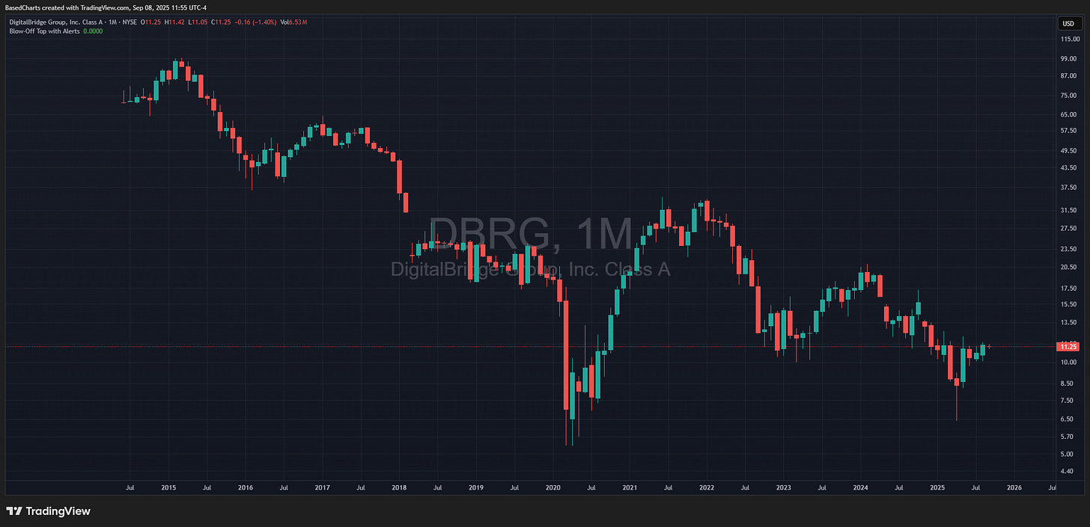Click the 65.00 price axis label

(x=1069, y=114)
